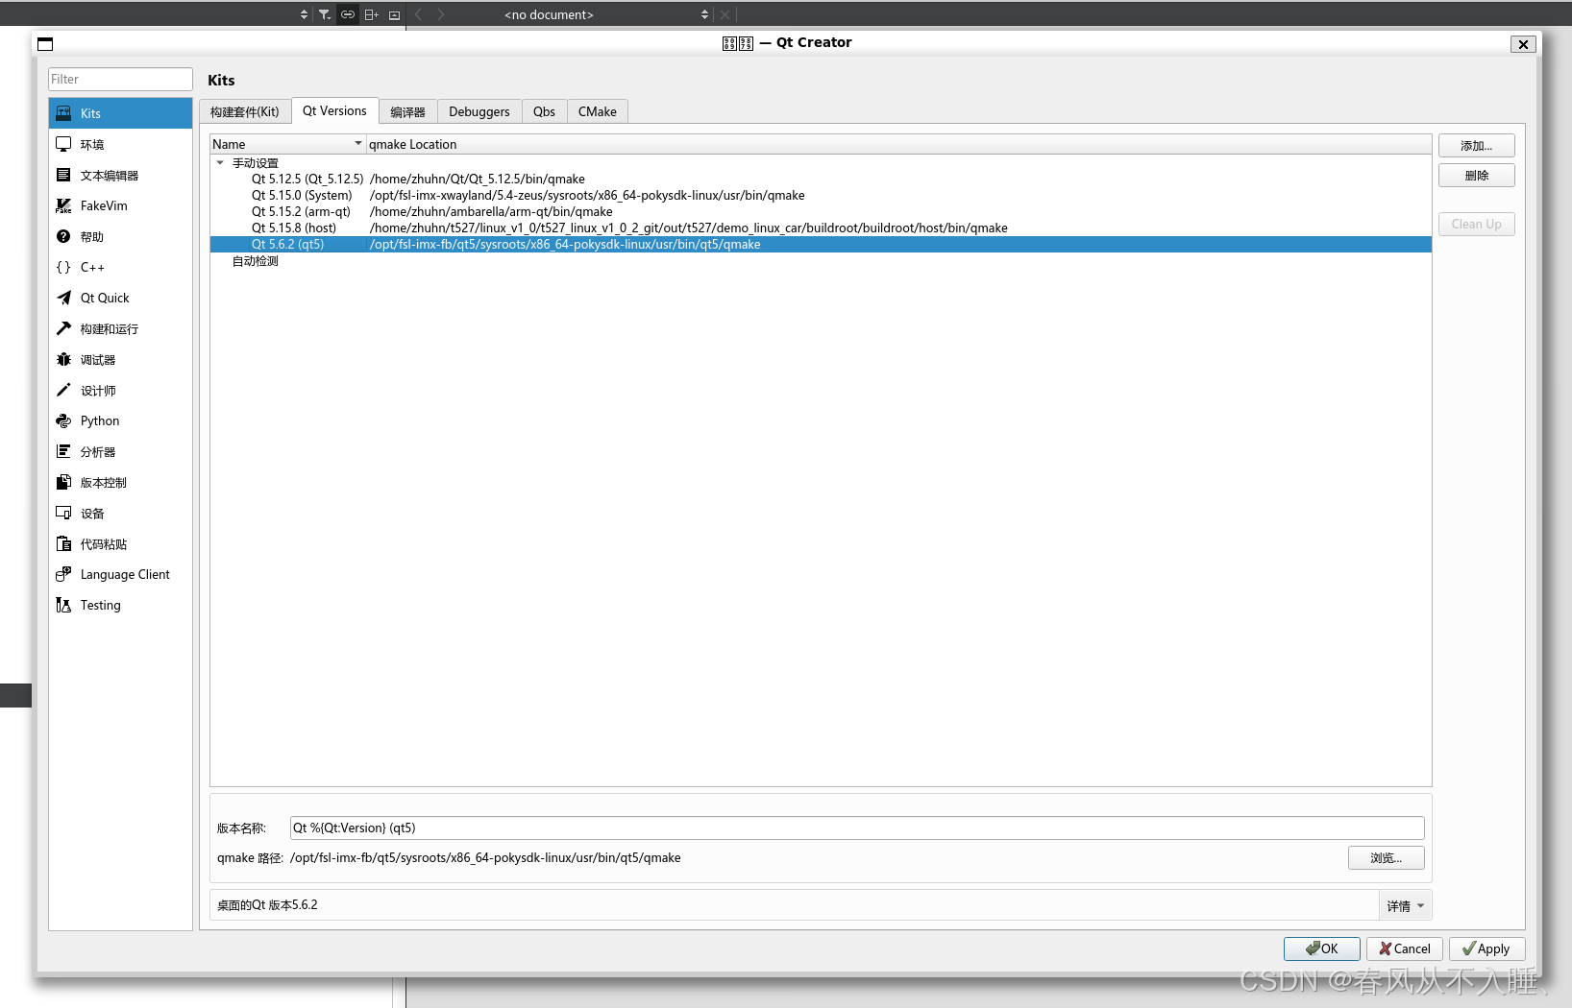Open the 环境 settings category

pyautogui.click(x=120, y=144)
